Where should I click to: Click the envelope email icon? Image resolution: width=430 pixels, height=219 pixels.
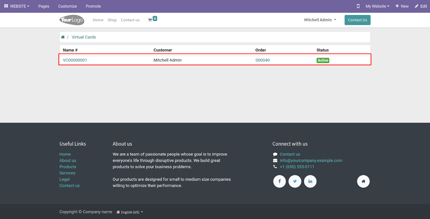275,160
